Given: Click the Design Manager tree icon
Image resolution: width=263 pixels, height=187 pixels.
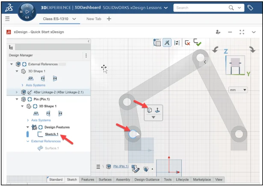Looking at the screenshot, I should 11,47.
